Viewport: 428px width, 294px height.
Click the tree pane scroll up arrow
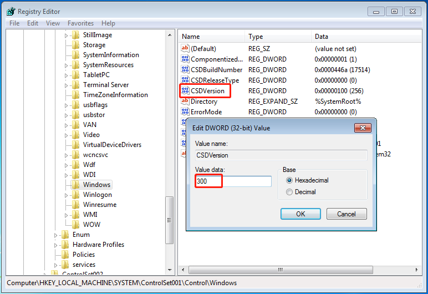coord(170,35)
